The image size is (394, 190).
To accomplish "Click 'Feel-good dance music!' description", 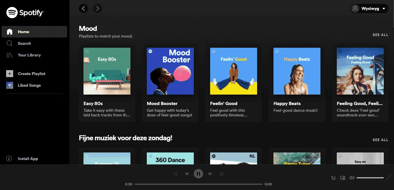I will pyautogui.click(x=295, y=110).
